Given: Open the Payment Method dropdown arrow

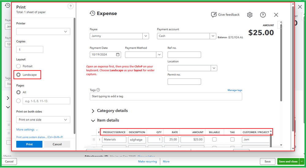Looking at the screenshot, I should pyautogui.click(x=159, y=54).
